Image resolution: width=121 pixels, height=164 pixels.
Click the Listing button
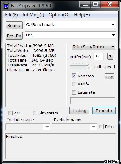pyautogui.click(x=80, y=111)
